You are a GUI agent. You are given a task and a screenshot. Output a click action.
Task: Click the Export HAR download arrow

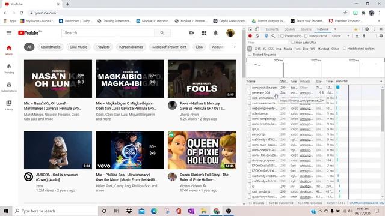pos(364,36)
